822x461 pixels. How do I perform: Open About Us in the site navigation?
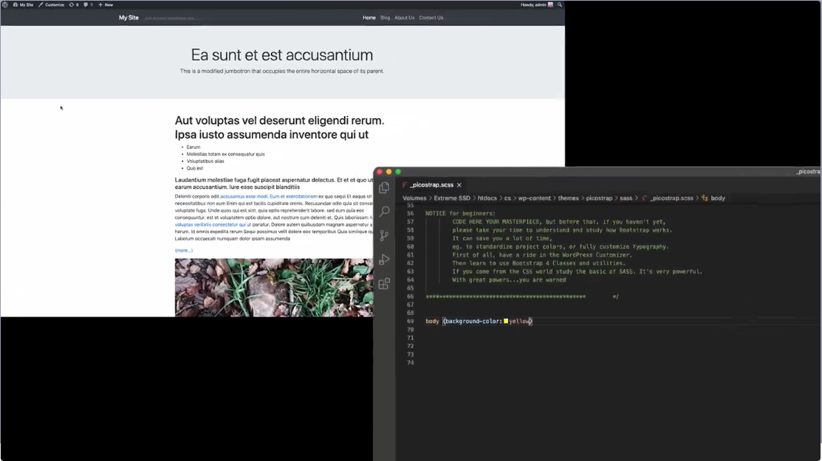point(404,18)
